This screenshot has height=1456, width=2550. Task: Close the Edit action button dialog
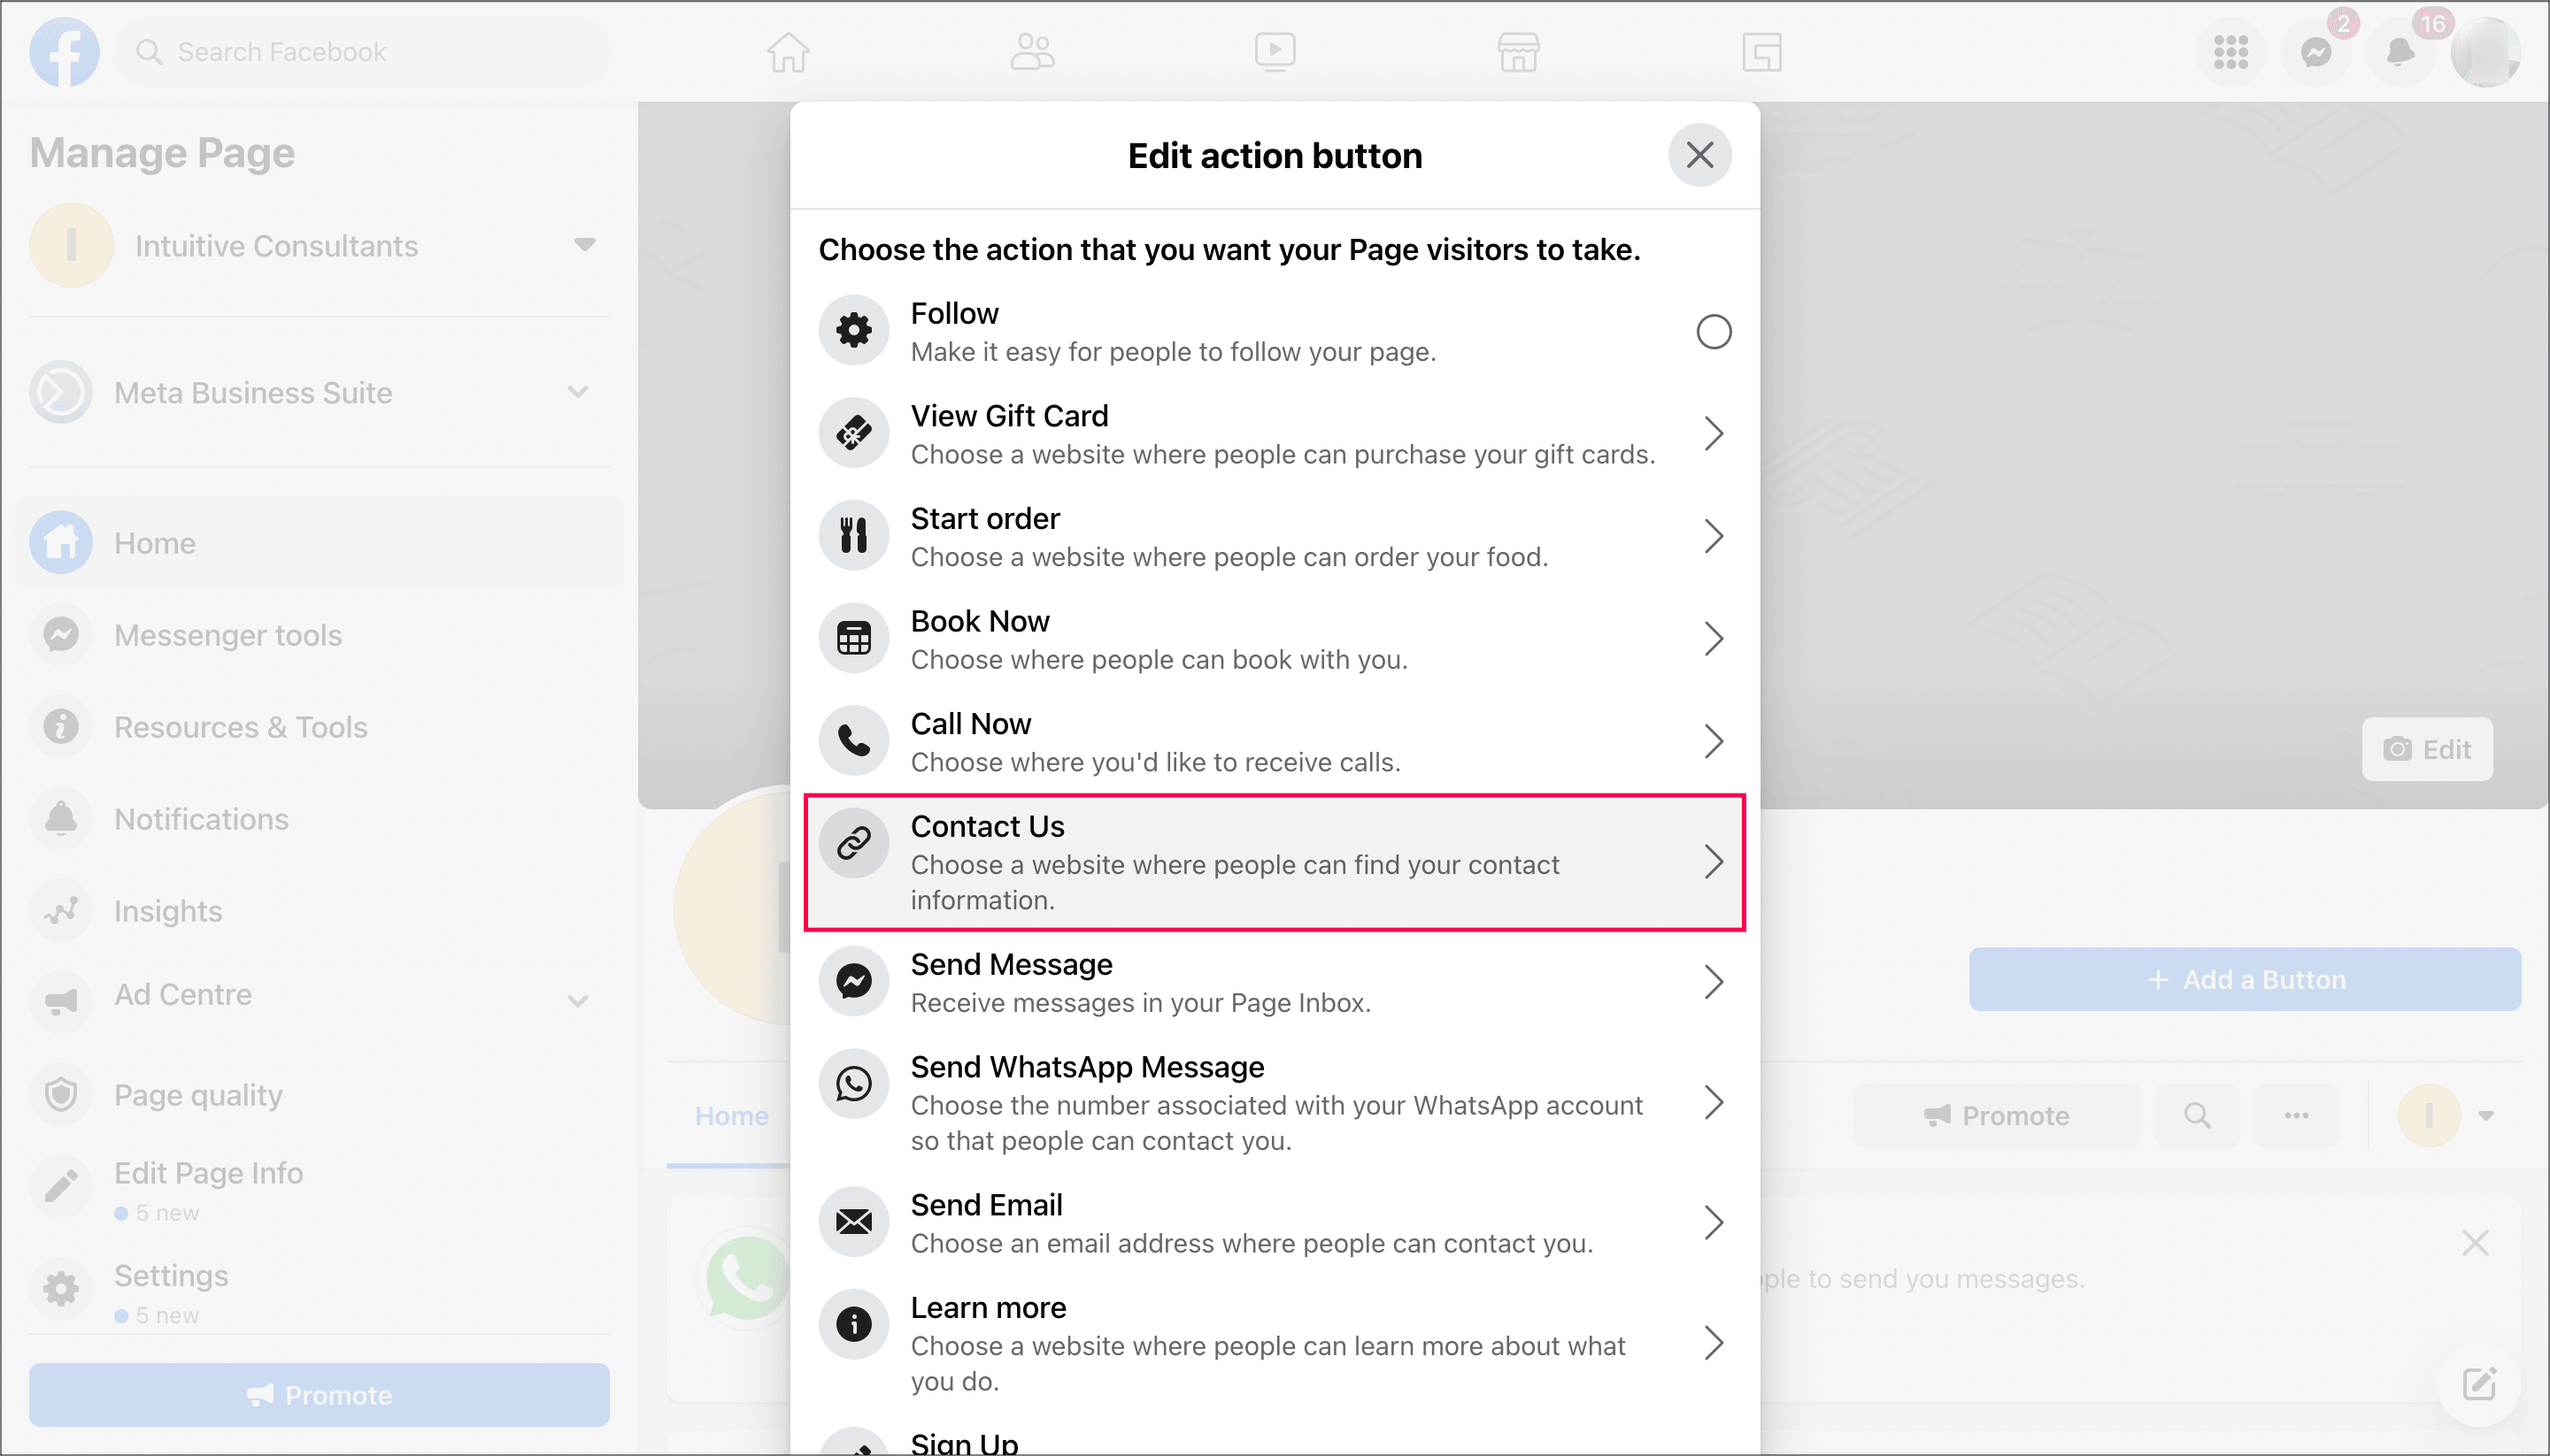click(x=1699, y=155)
